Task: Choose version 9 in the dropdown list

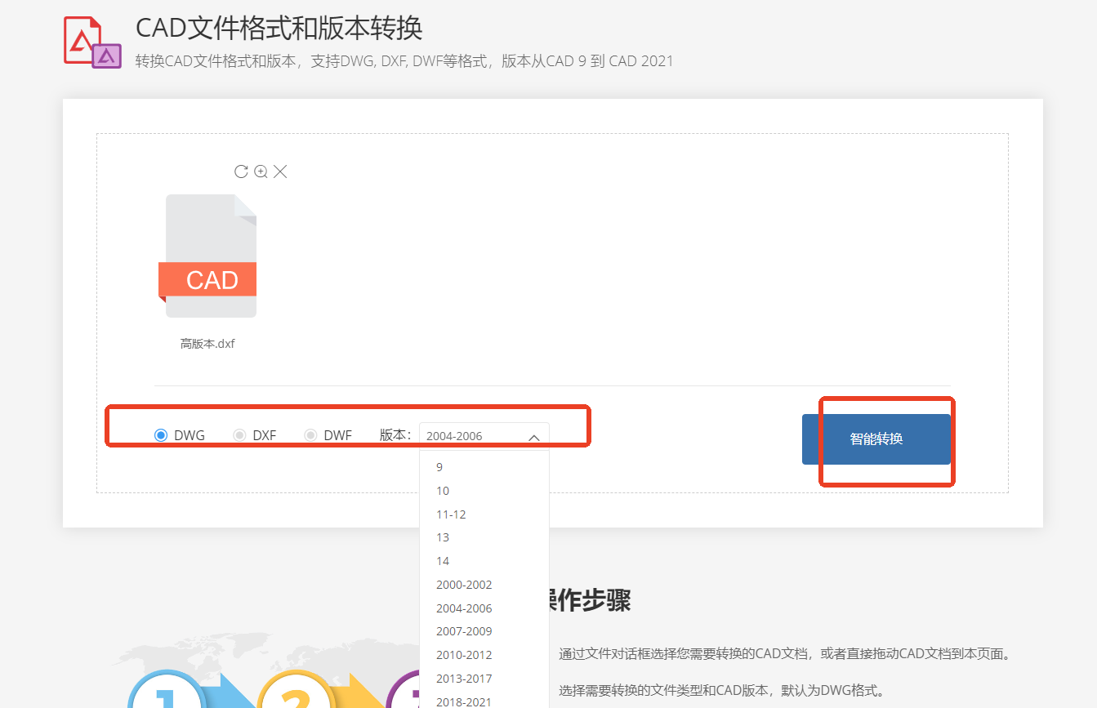Action: [x=439, y=466]
